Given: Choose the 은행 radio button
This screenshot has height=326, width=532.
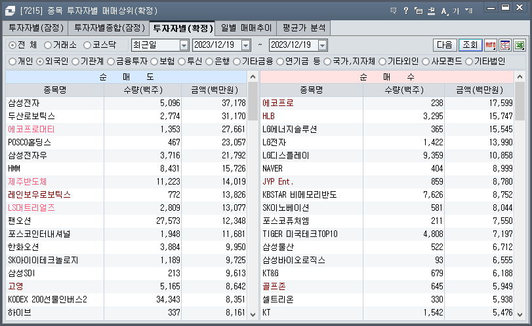Looking at the screenshot, I should (209, 62).
